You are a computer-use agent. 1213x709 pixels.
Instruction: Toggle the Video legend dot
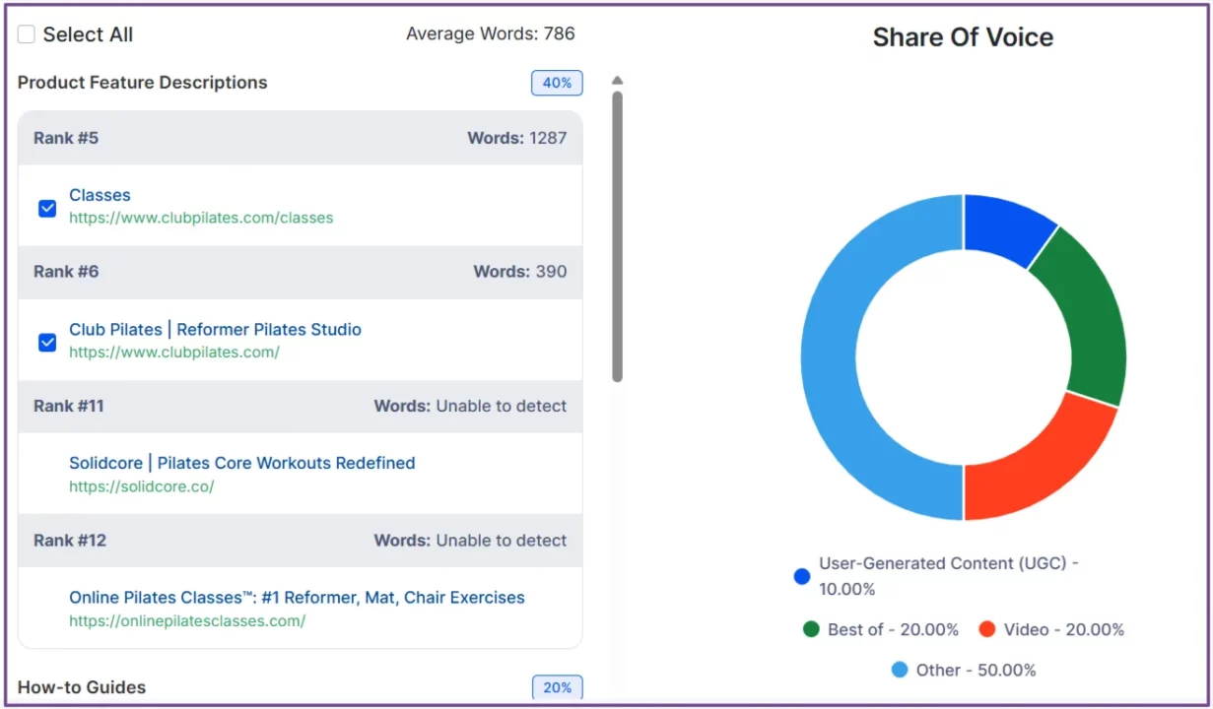[987, 629]
